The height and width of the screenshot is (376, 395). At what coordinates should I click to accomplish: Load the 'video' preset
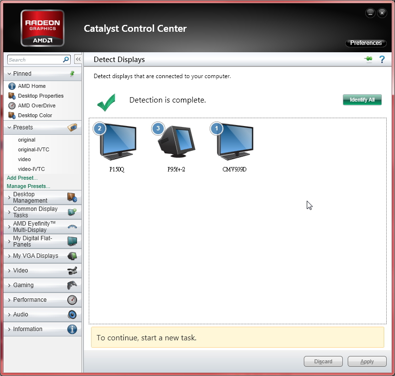tap(24, 159)
